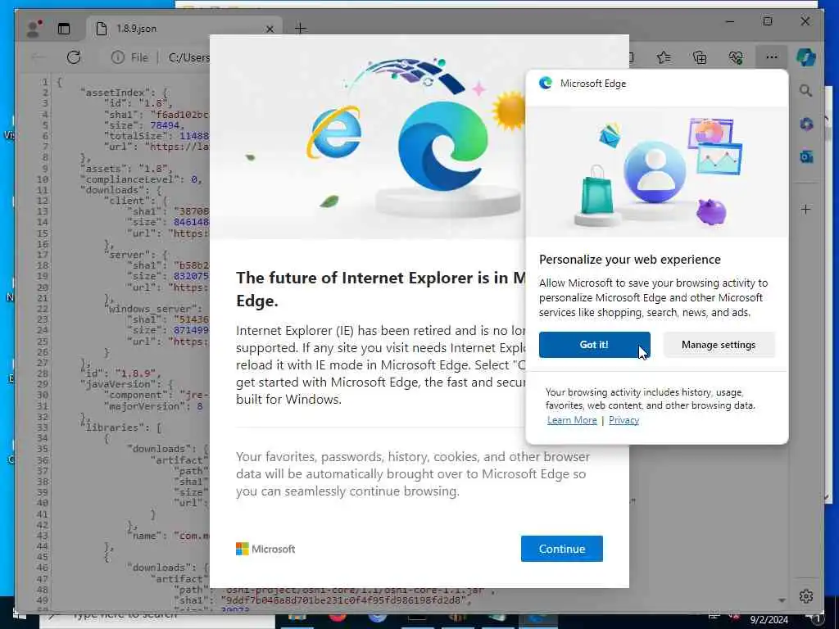This screenshot has height=629, width=839.
Task: Click the "Personalize your web experience" heading
Action: [630, 260]
